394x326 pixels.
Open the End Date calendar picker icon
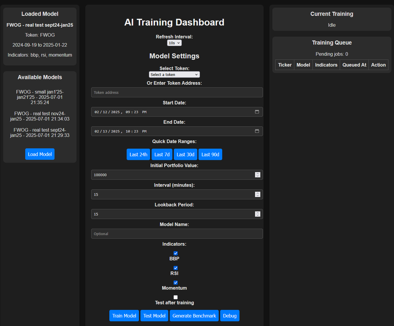click(257, 131)
